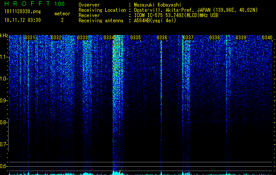Click the Receiving Location field label
This screenshot has height=175, width=276.
pos(102,10)
